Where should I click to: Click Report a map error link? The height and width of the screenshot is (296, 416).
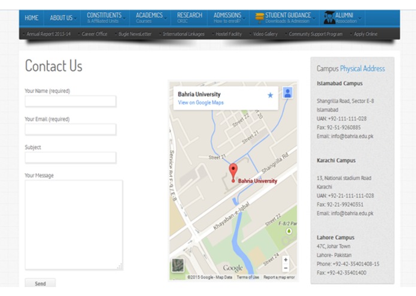click(279, 277)
